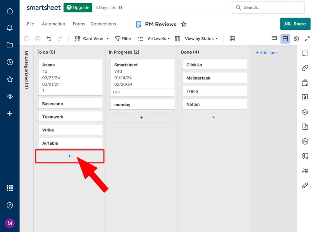This screenshot has height=232, width=313.
Task: Open Publish icon in right panel
Action: point(305,127)
